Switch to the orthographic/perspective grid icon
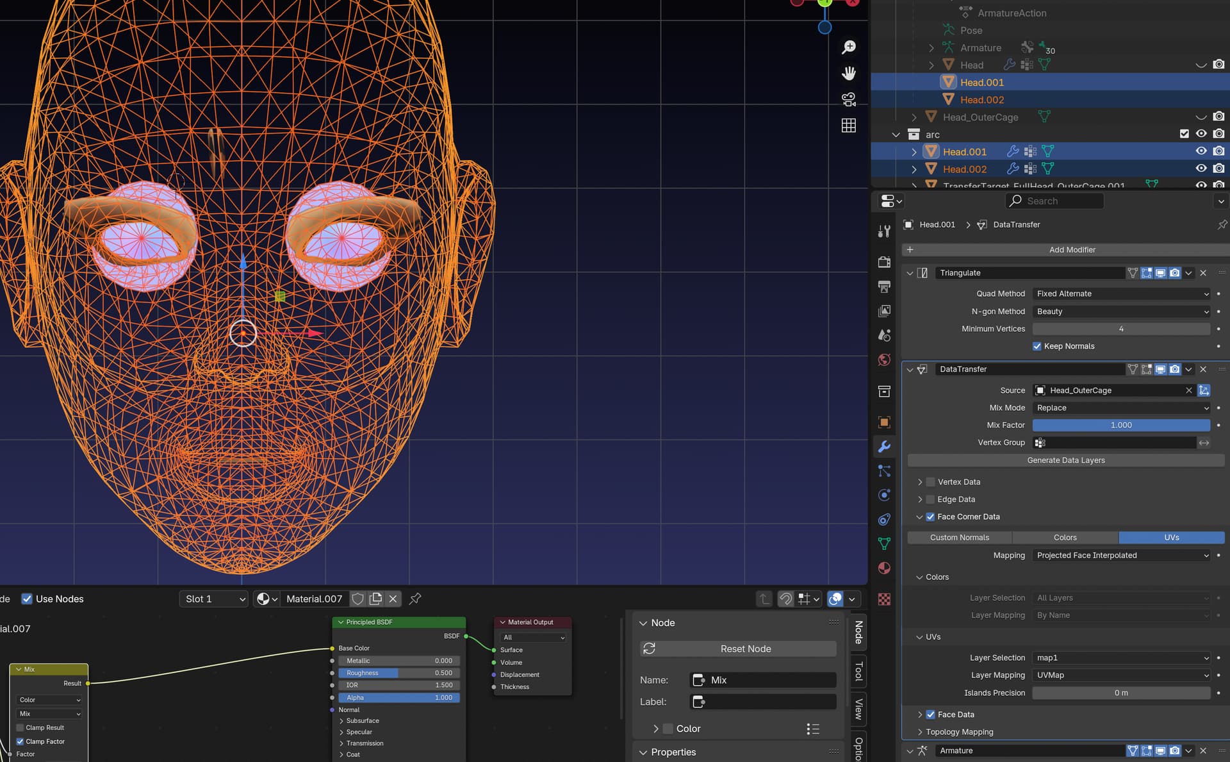Image resolution: width=1230 pixels, height=762 pixels. pos(849,126)
